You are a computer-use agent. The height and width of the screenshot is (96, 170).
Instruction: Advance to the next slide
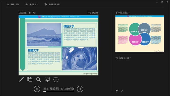coord(80,89)
